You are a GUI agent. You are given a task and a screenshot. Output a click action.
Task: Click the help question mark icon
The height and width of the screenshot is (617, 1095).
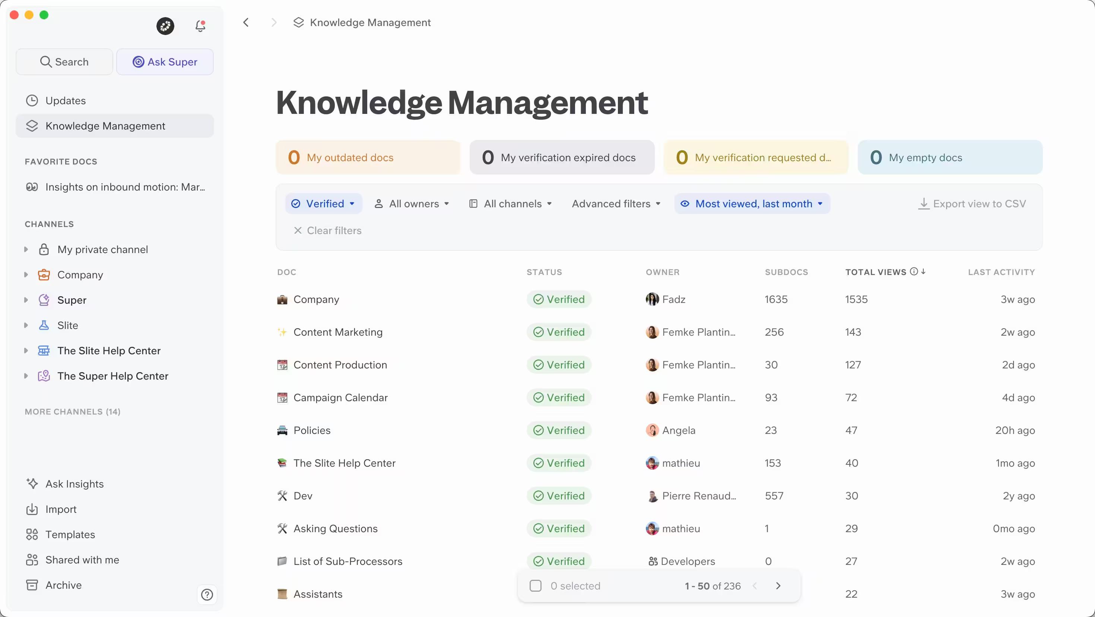[x=207, y=595]
